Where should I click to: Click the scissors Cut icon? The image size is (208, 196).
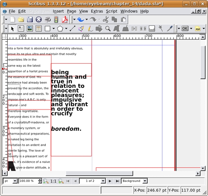click(106, 20)
